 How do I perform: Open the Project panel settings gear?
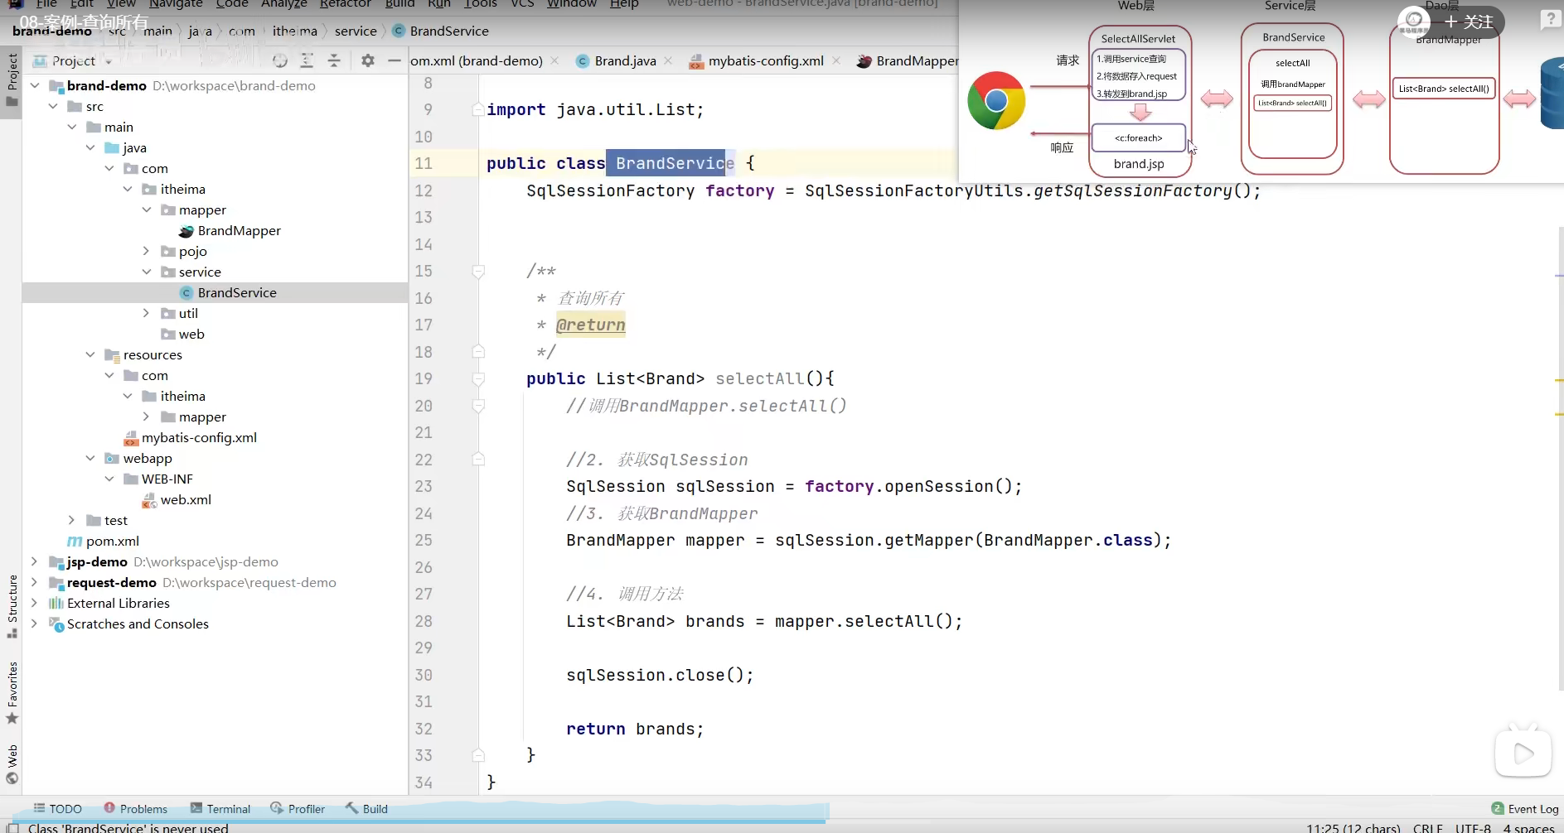pyautogui.click(x=368, y=60)
